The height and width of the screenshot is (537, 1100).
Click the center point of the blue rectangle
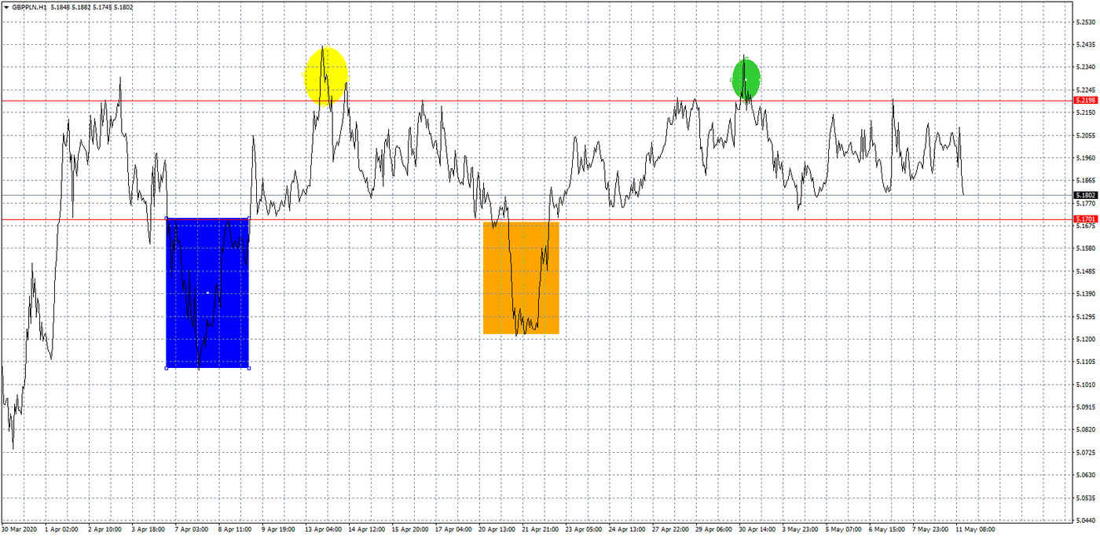pyautogui.click(x=207, y=292)
